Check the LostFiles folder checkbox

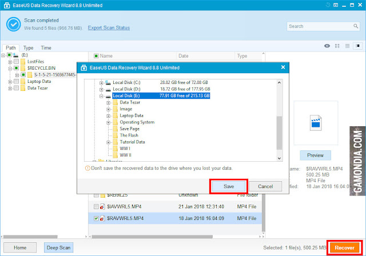17,62
